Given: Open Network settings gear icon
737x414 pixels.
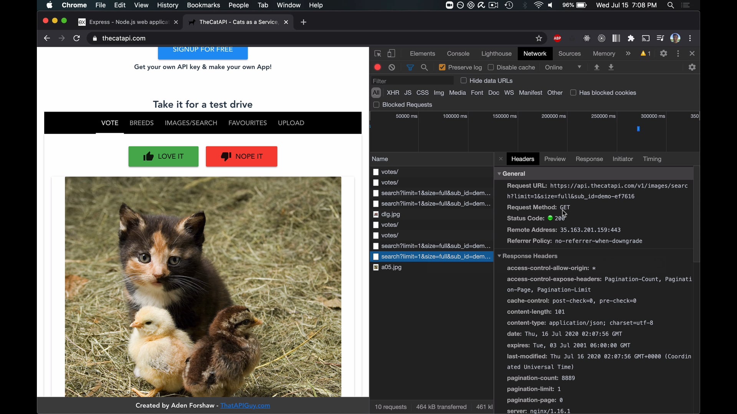Looking at the screenshot, I should [x=692, y=67].
